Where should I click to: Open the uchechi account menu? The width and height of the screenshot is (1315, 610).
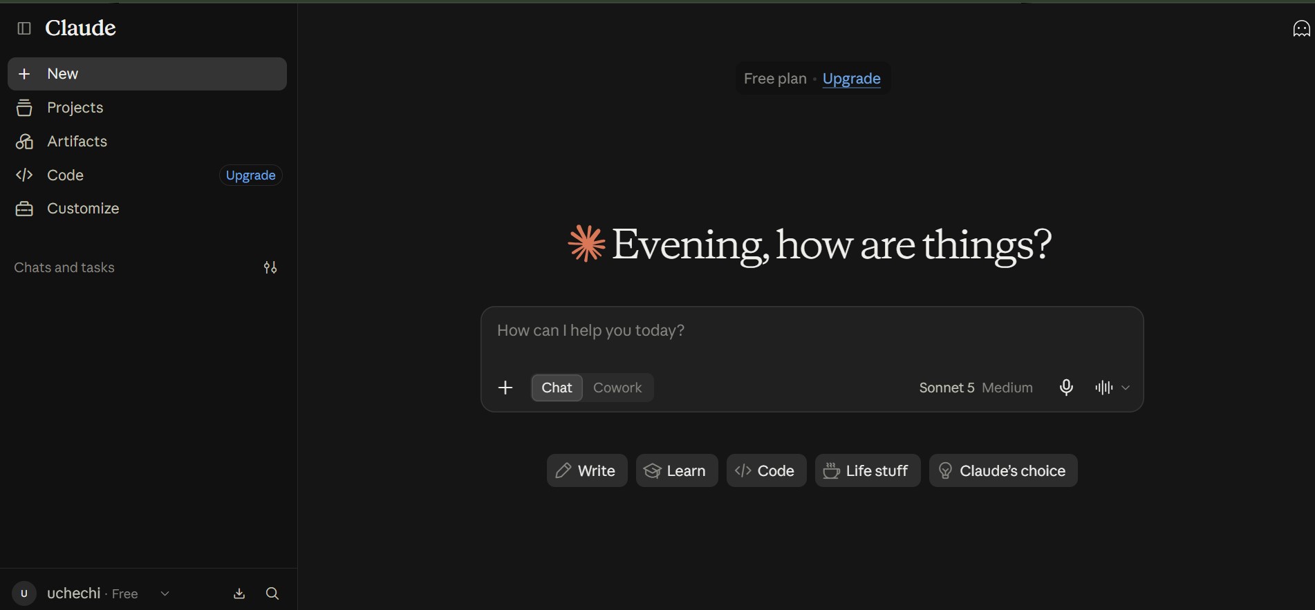(92, 593)
